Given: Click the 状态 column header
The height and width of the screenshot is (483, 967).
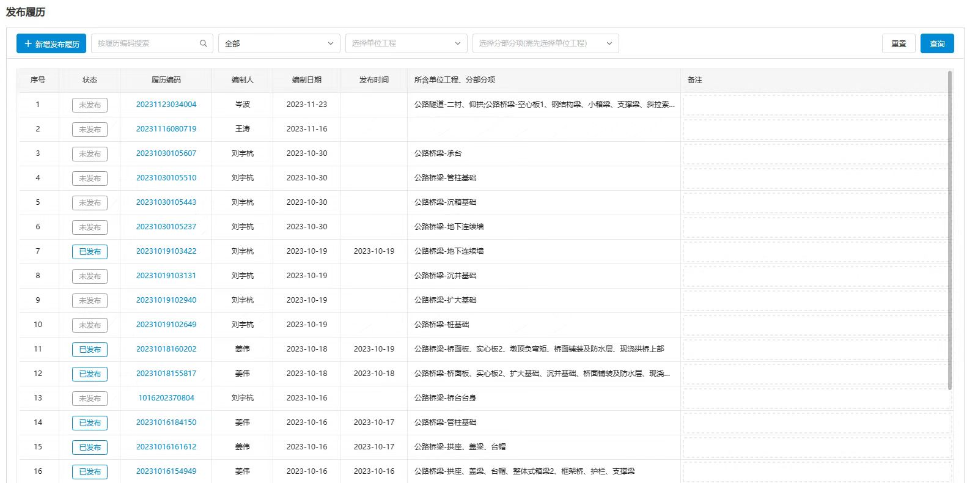Looking at the screenshot, I should 90,80.
